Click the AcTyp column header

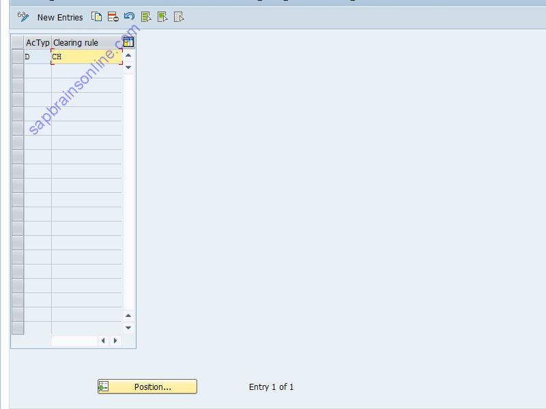coord(38,42)
